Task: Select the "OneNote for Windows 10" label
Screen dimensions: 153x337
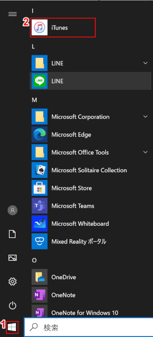Action: pyautogui.click(x=85, y=313)
